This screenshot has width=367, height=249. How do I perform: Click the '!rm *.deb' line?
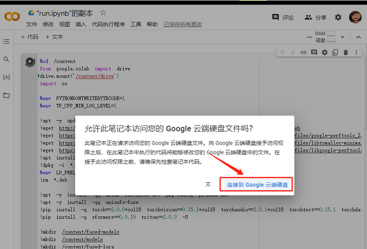point(54,180)
